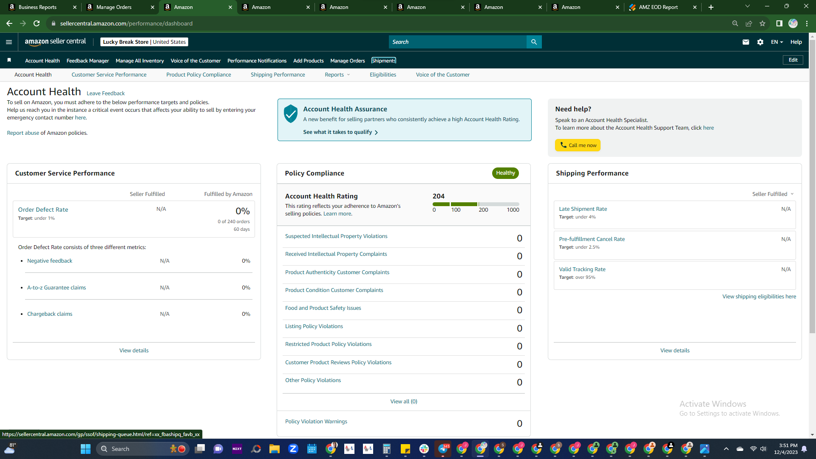Open the Chrome tab search chevron
This screenshot has width=816, height=459.
coord(748,6)
